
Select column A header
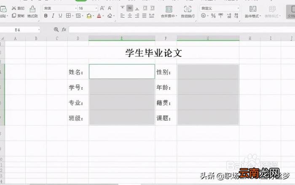(x=15, y=38)
